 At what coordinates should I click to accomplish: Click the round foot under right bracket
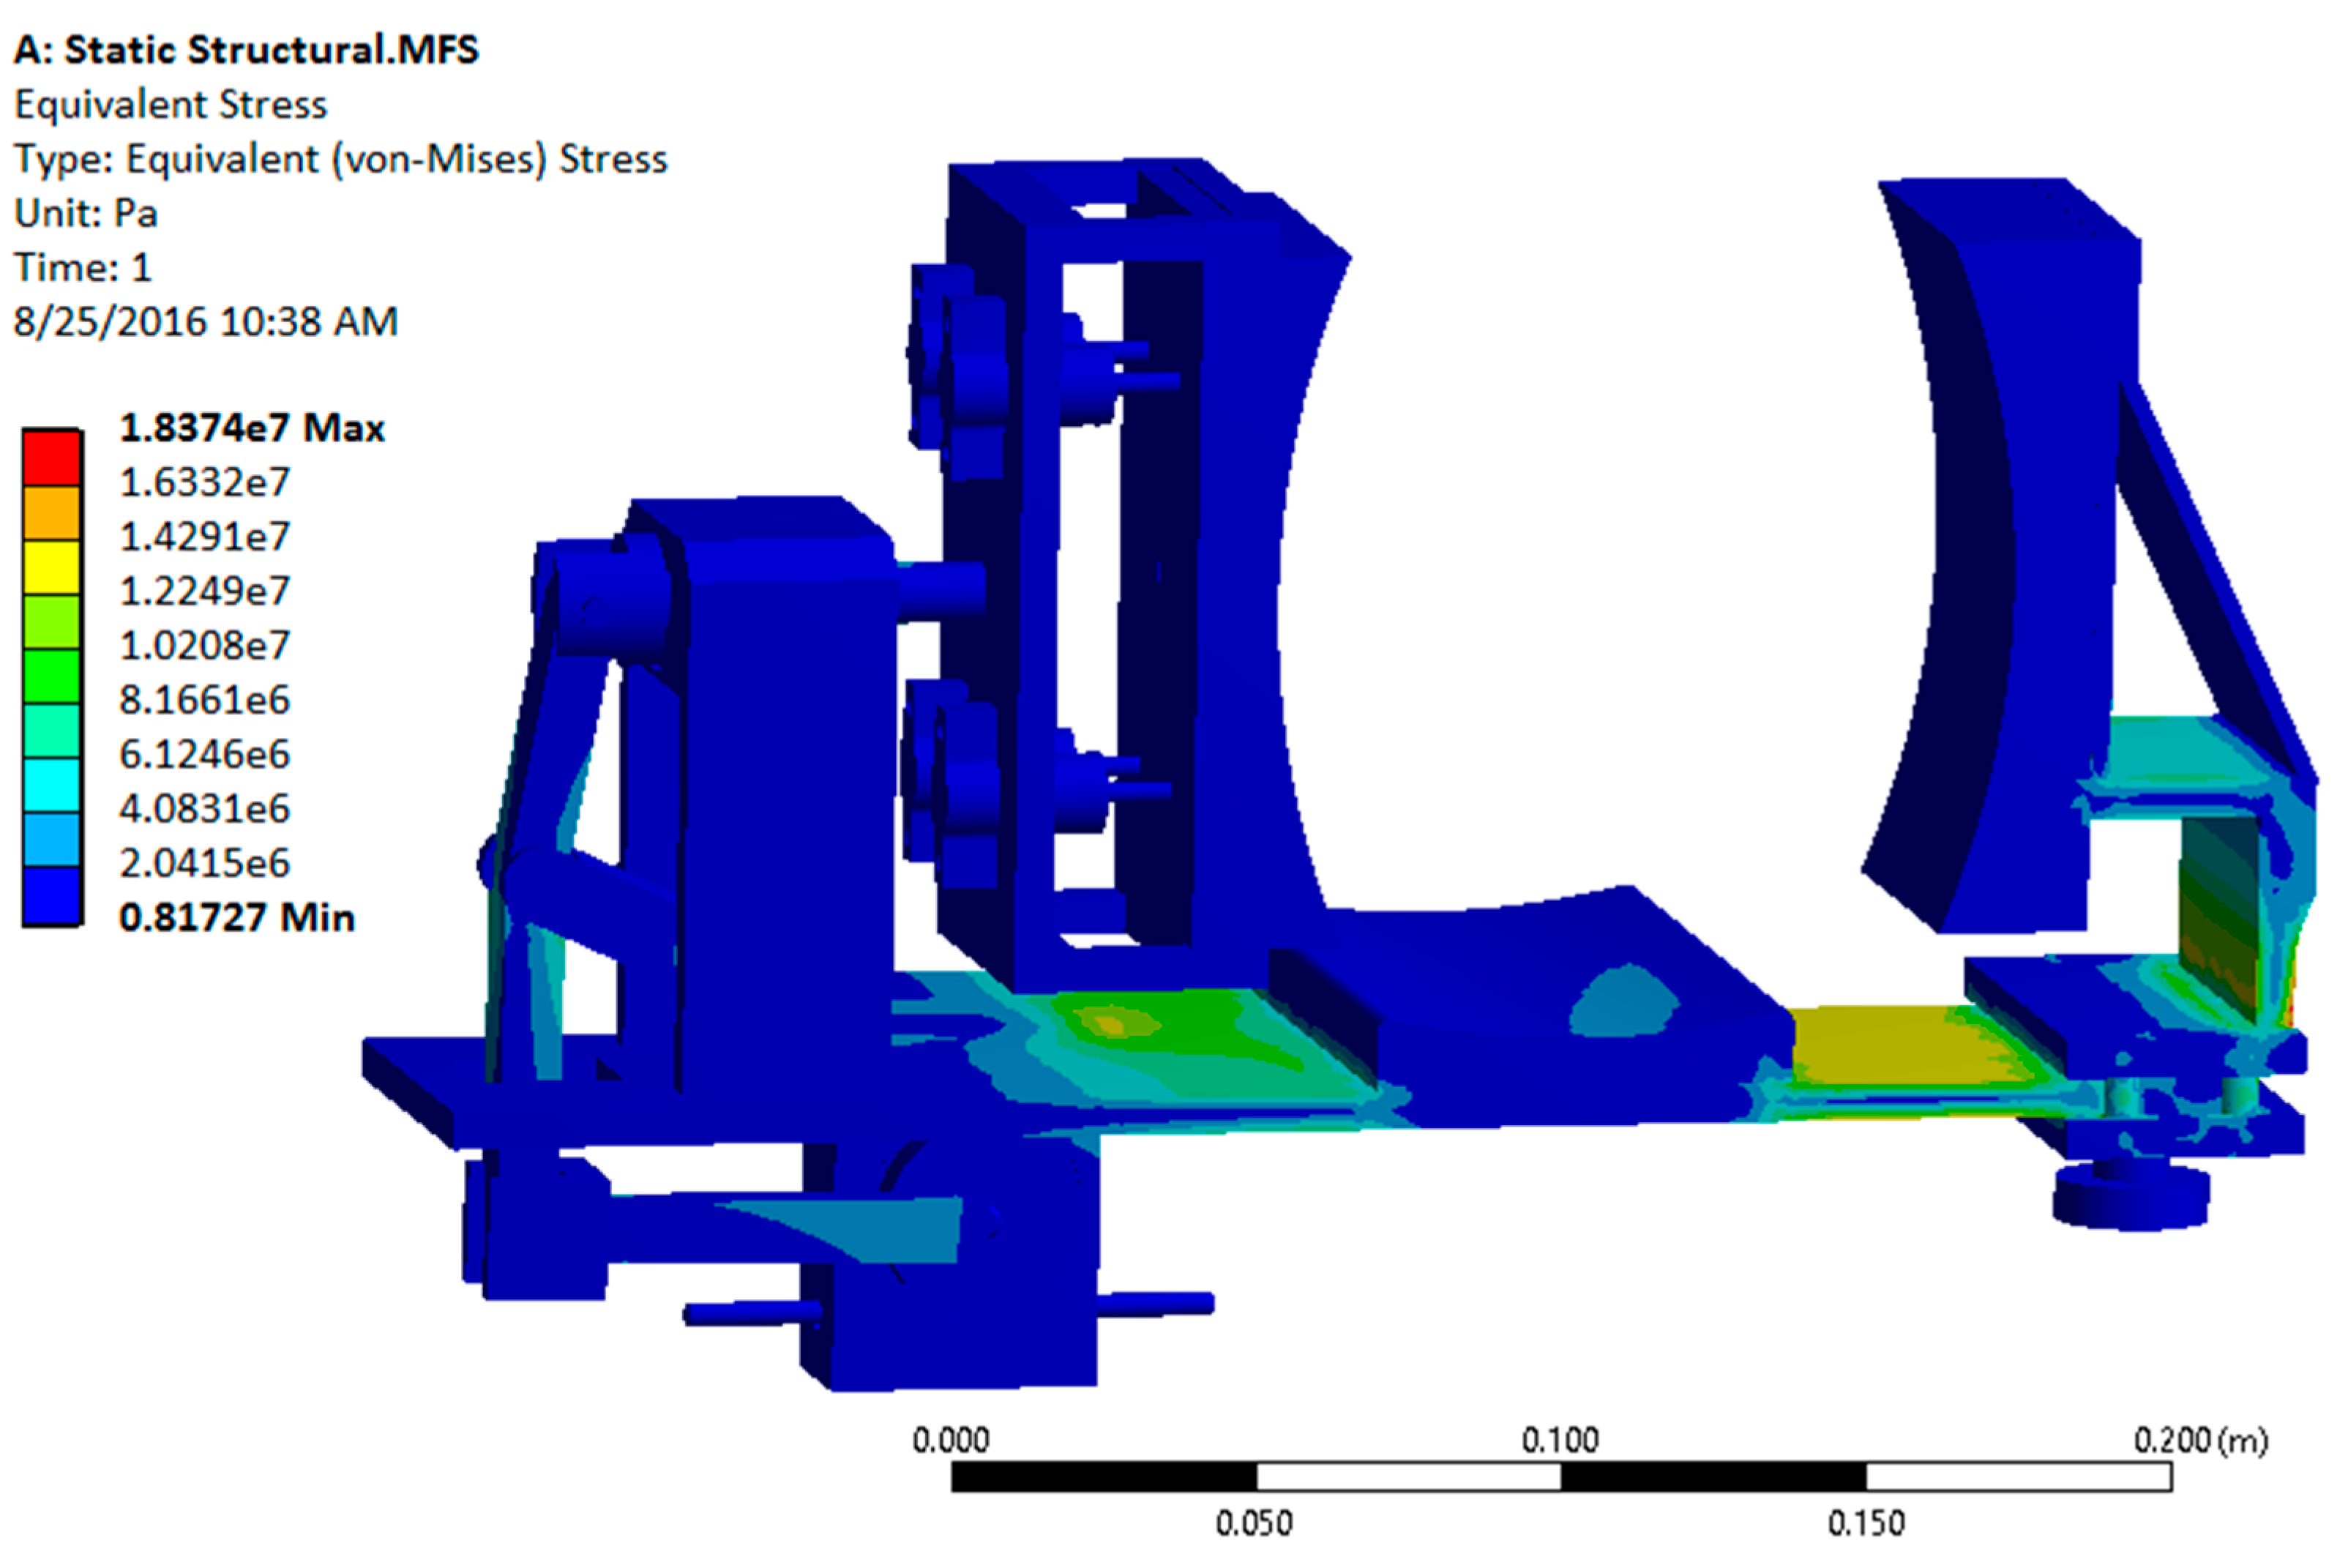2131,1198
